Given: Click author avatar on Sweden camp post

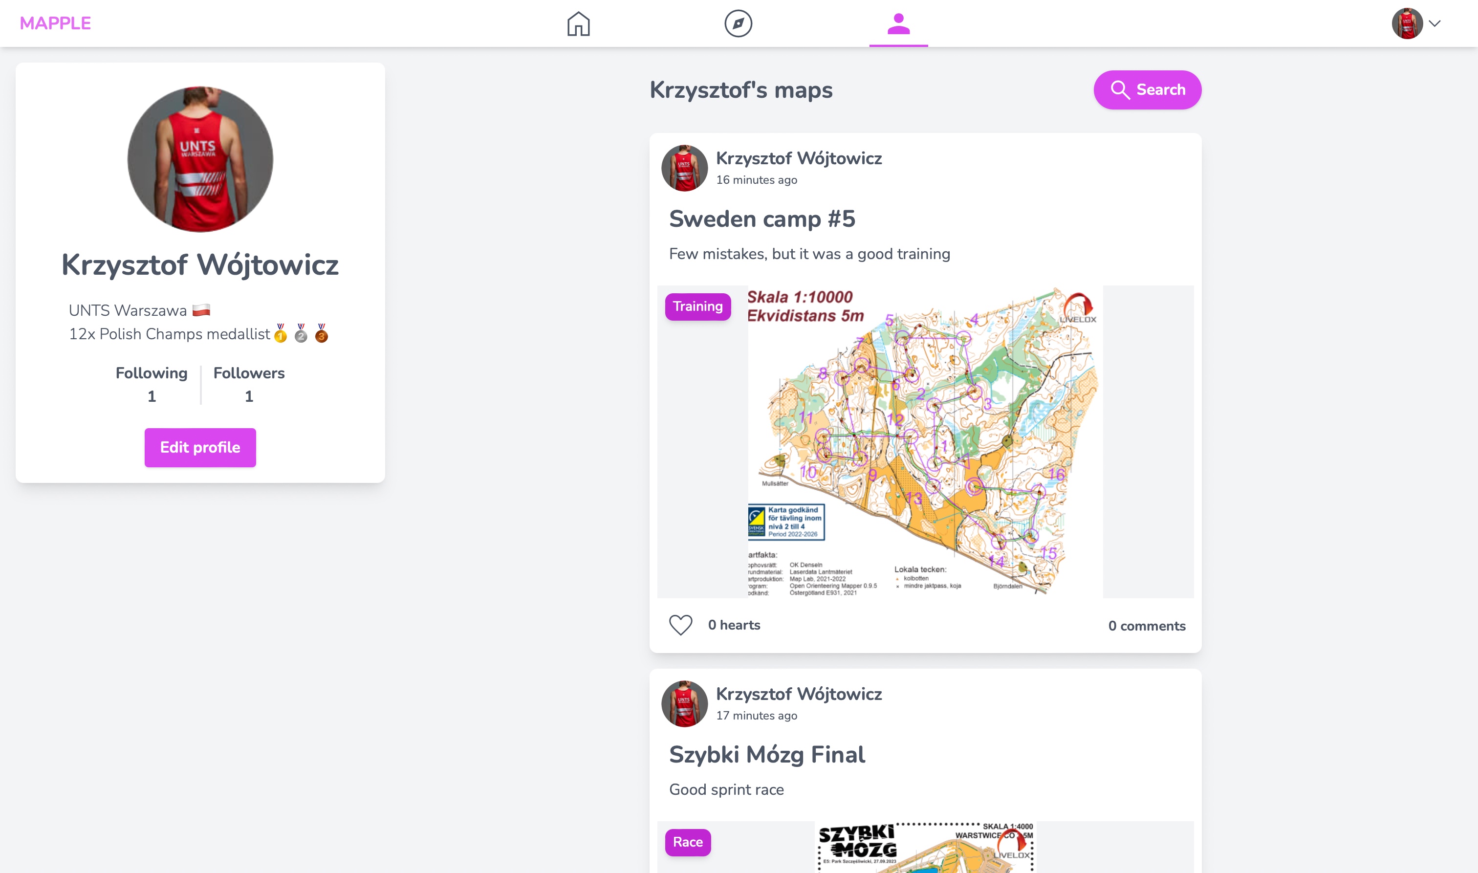Looking at the screenshot, I should [x=684, y=168].
